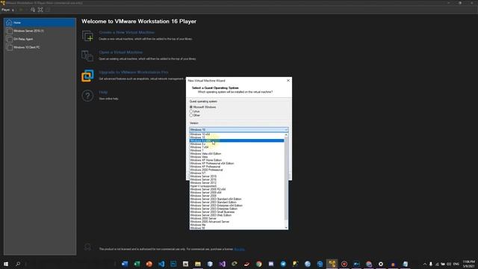
Task: Open Photoshop from the taskbar
Action: tap(173, 264)
